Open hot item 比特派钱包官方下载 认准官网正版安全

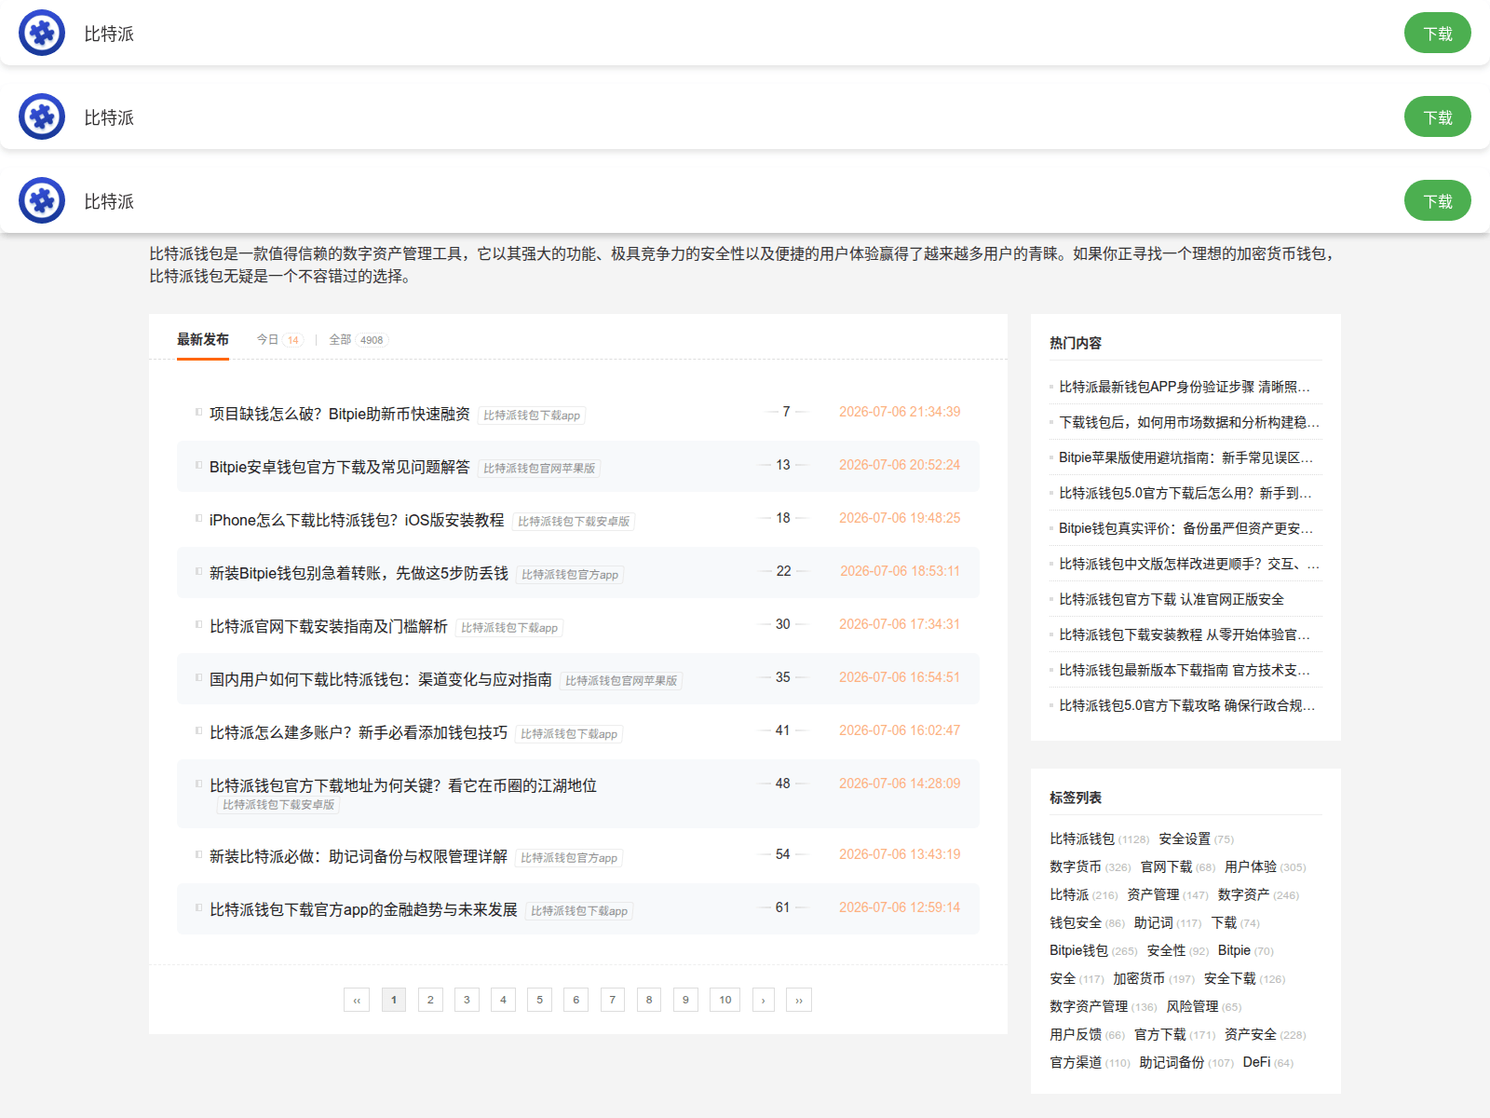pyautogui.click(x=1172, y=599)
